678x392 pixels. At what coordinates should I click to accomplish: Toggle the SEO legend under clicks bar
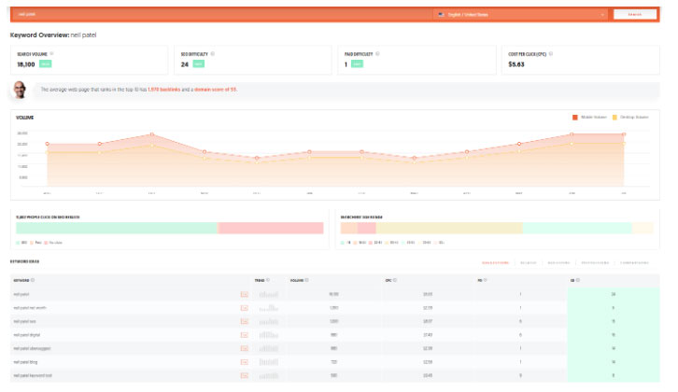tap(21, 243)
